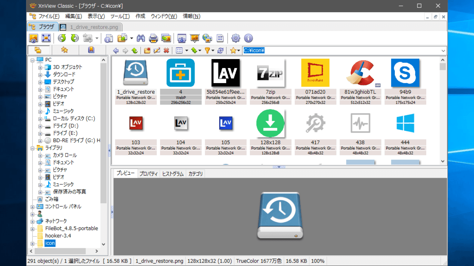The image size is (474, 266).
Task: Open filter funnel dropdown arrow
Action: [213, 51]
